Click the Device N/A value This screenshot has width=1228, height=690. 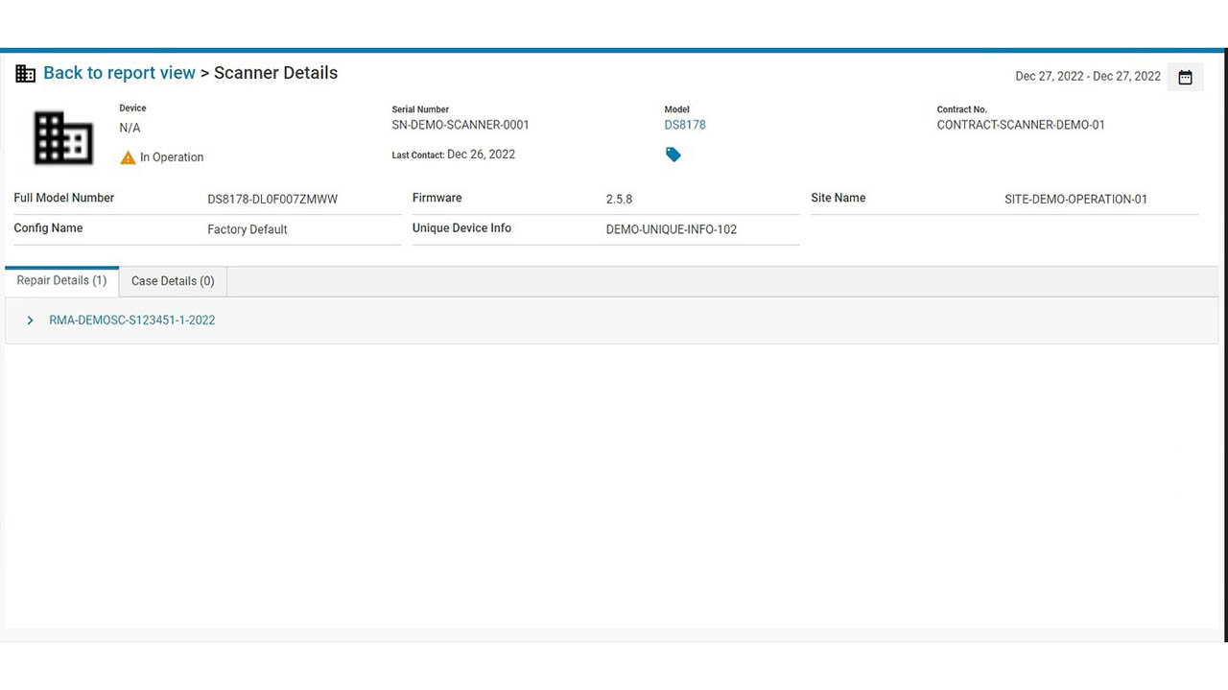point(130,128)
